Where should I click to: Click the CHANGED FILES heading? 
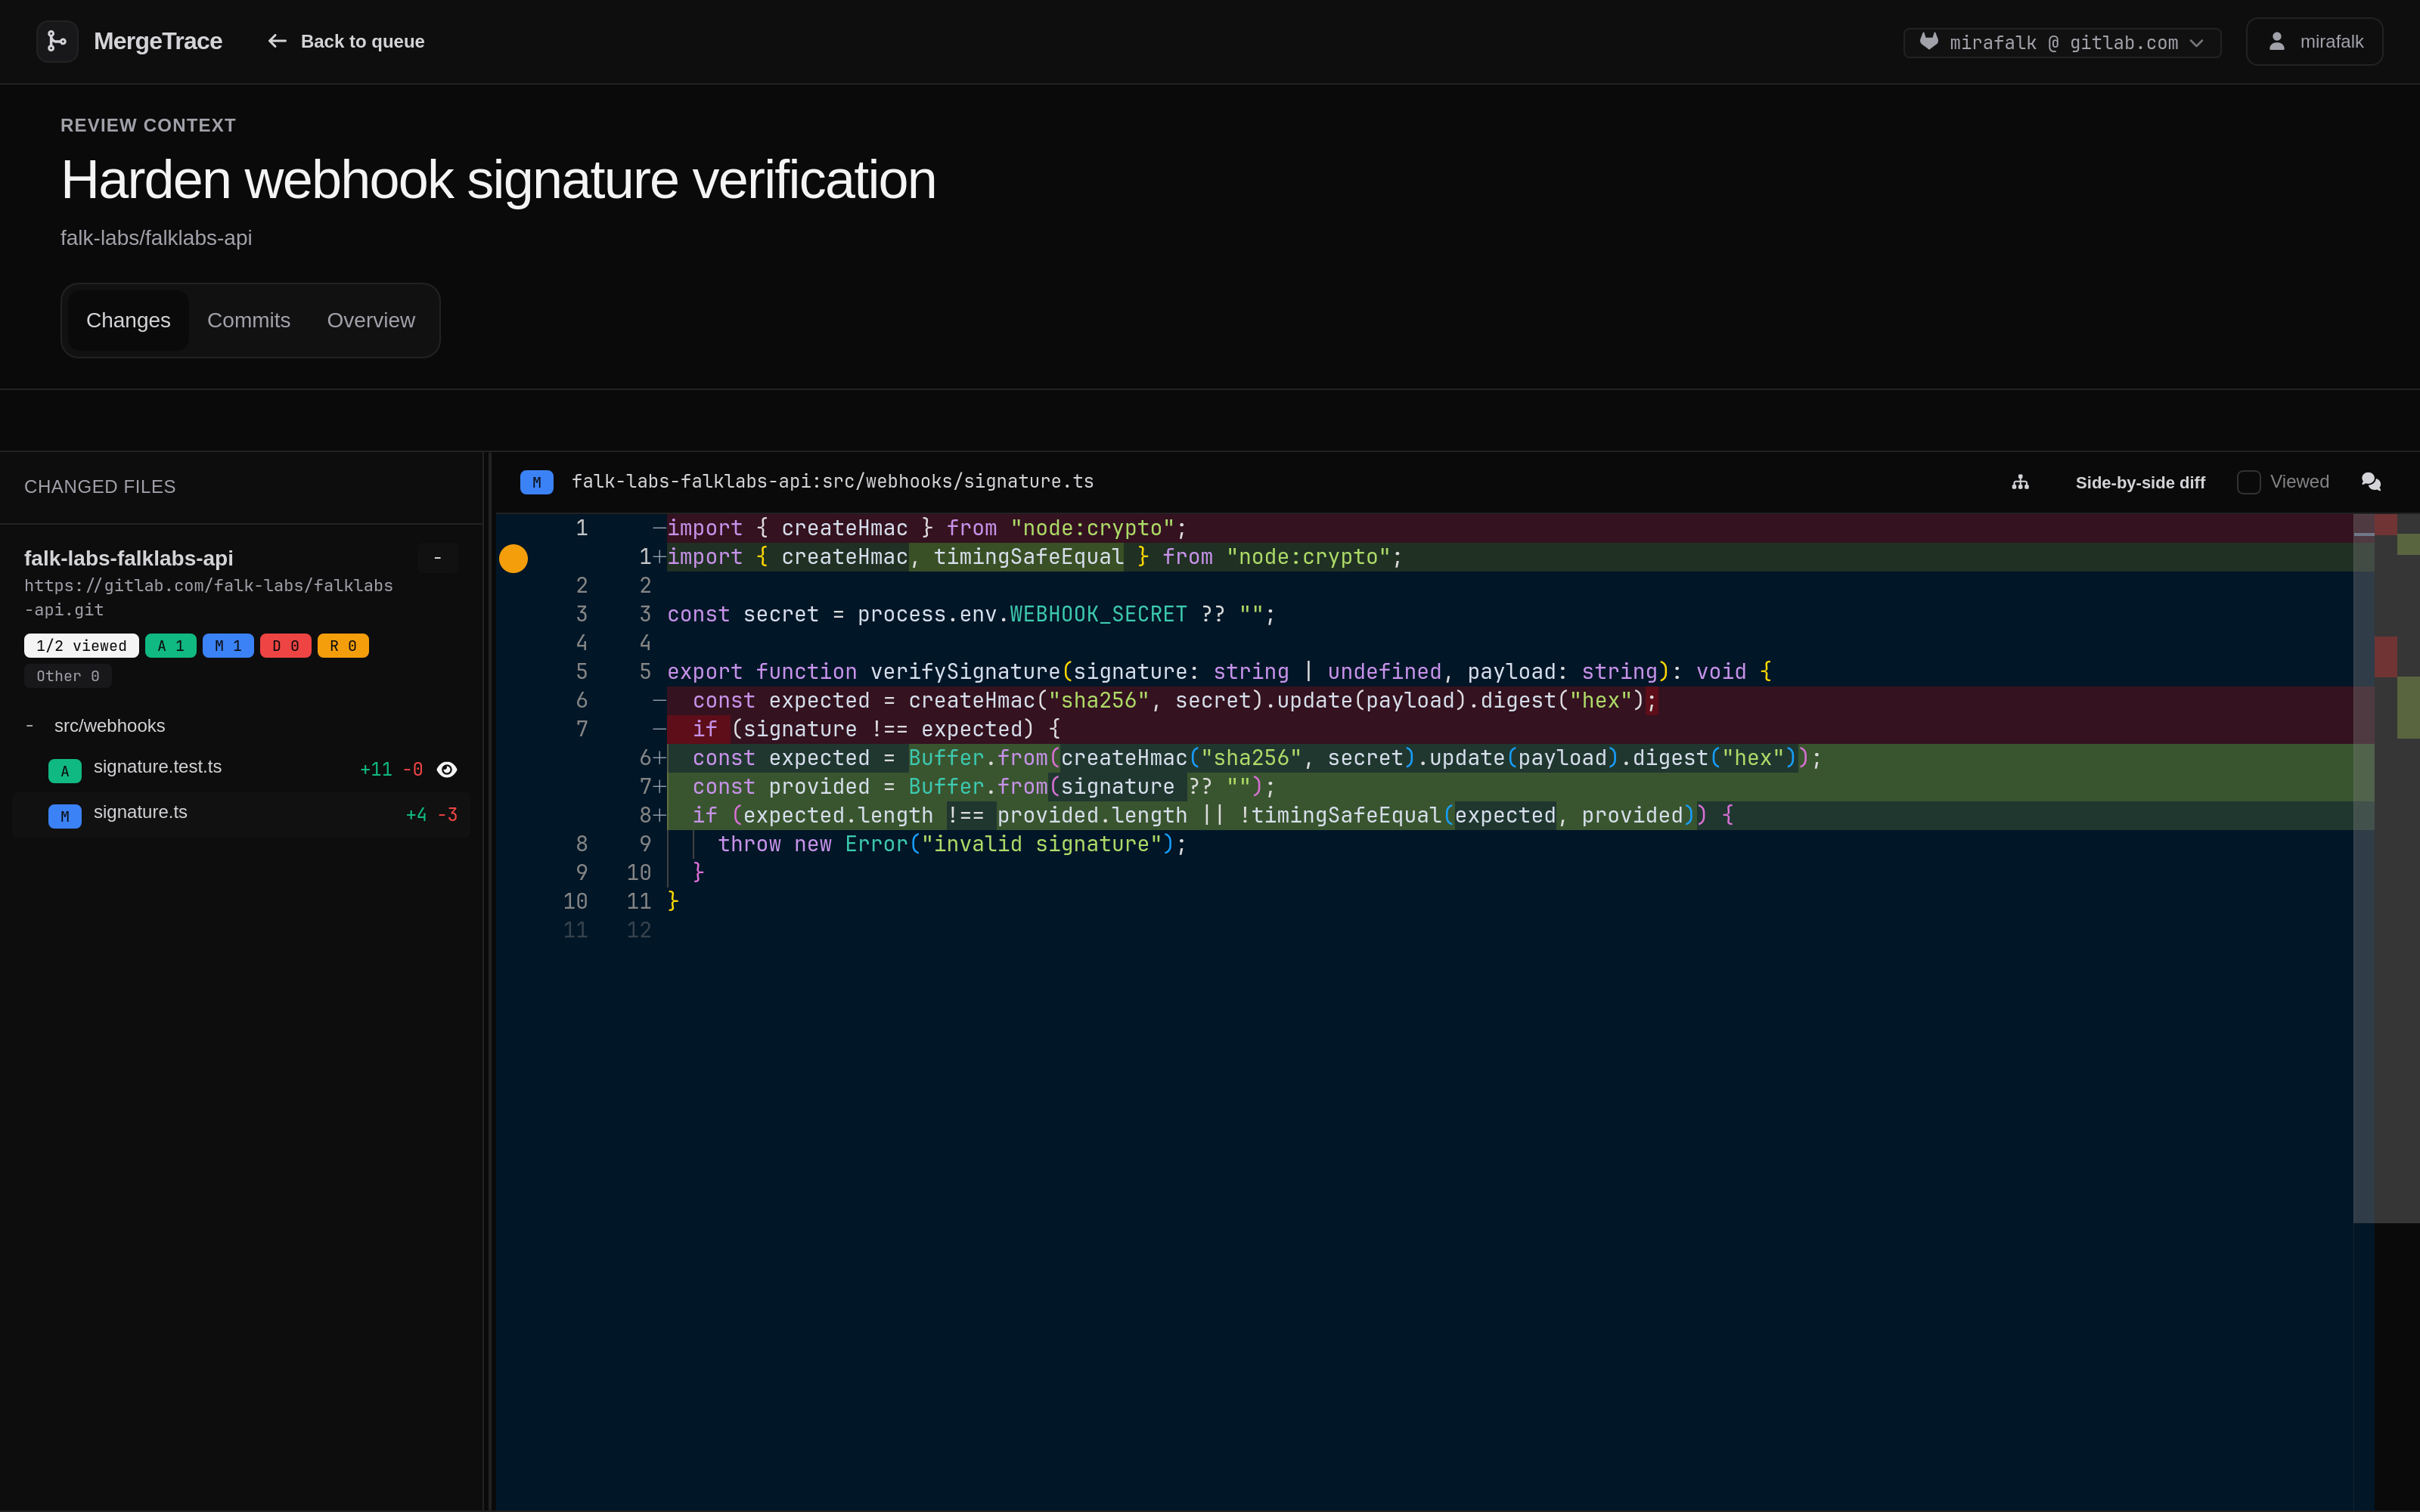[x=100, y=487]
